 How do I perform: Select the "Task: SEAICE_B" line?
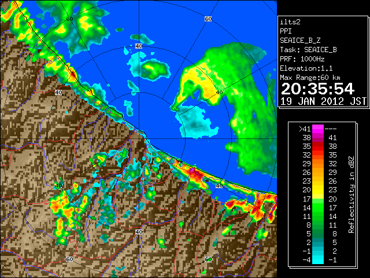(x=308, y=50)
